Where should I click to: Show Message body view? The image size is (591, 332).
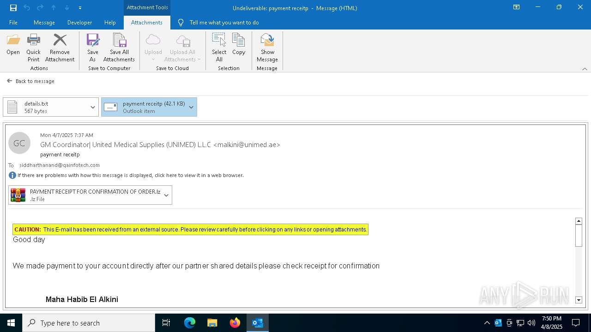pyautogui.click(x=267, y=47)
